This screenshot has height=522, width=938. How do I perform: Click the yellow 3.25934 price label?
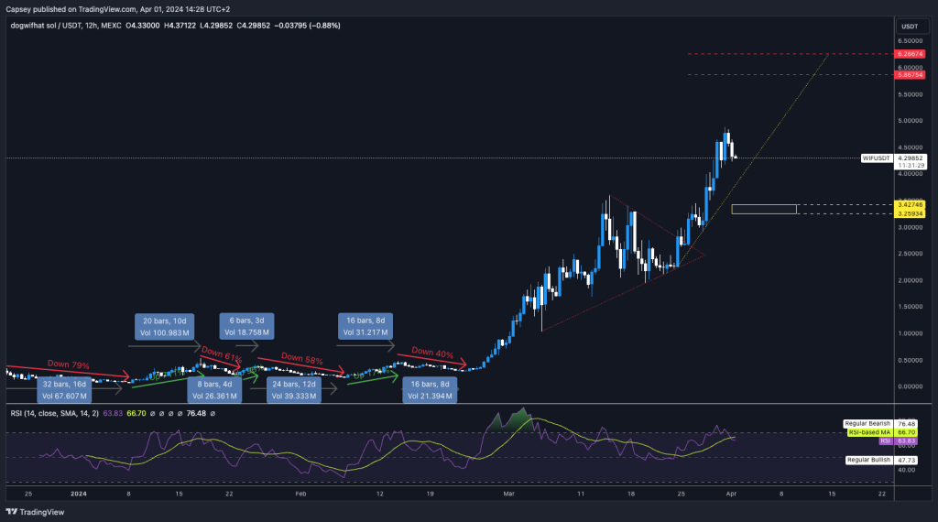(x=913, y=213)
